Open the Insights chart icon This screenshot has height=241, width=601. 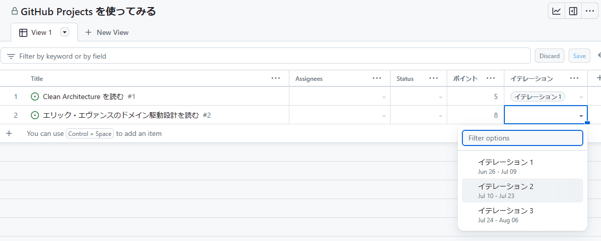[x=556, y=11]
